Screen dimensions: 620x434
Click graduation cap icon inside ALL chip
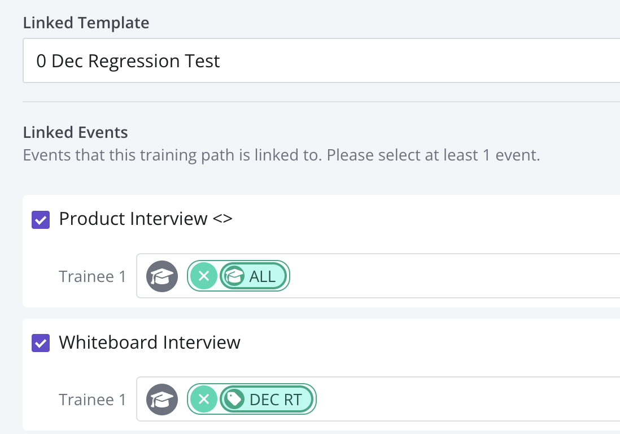click(x=234, y=276)
